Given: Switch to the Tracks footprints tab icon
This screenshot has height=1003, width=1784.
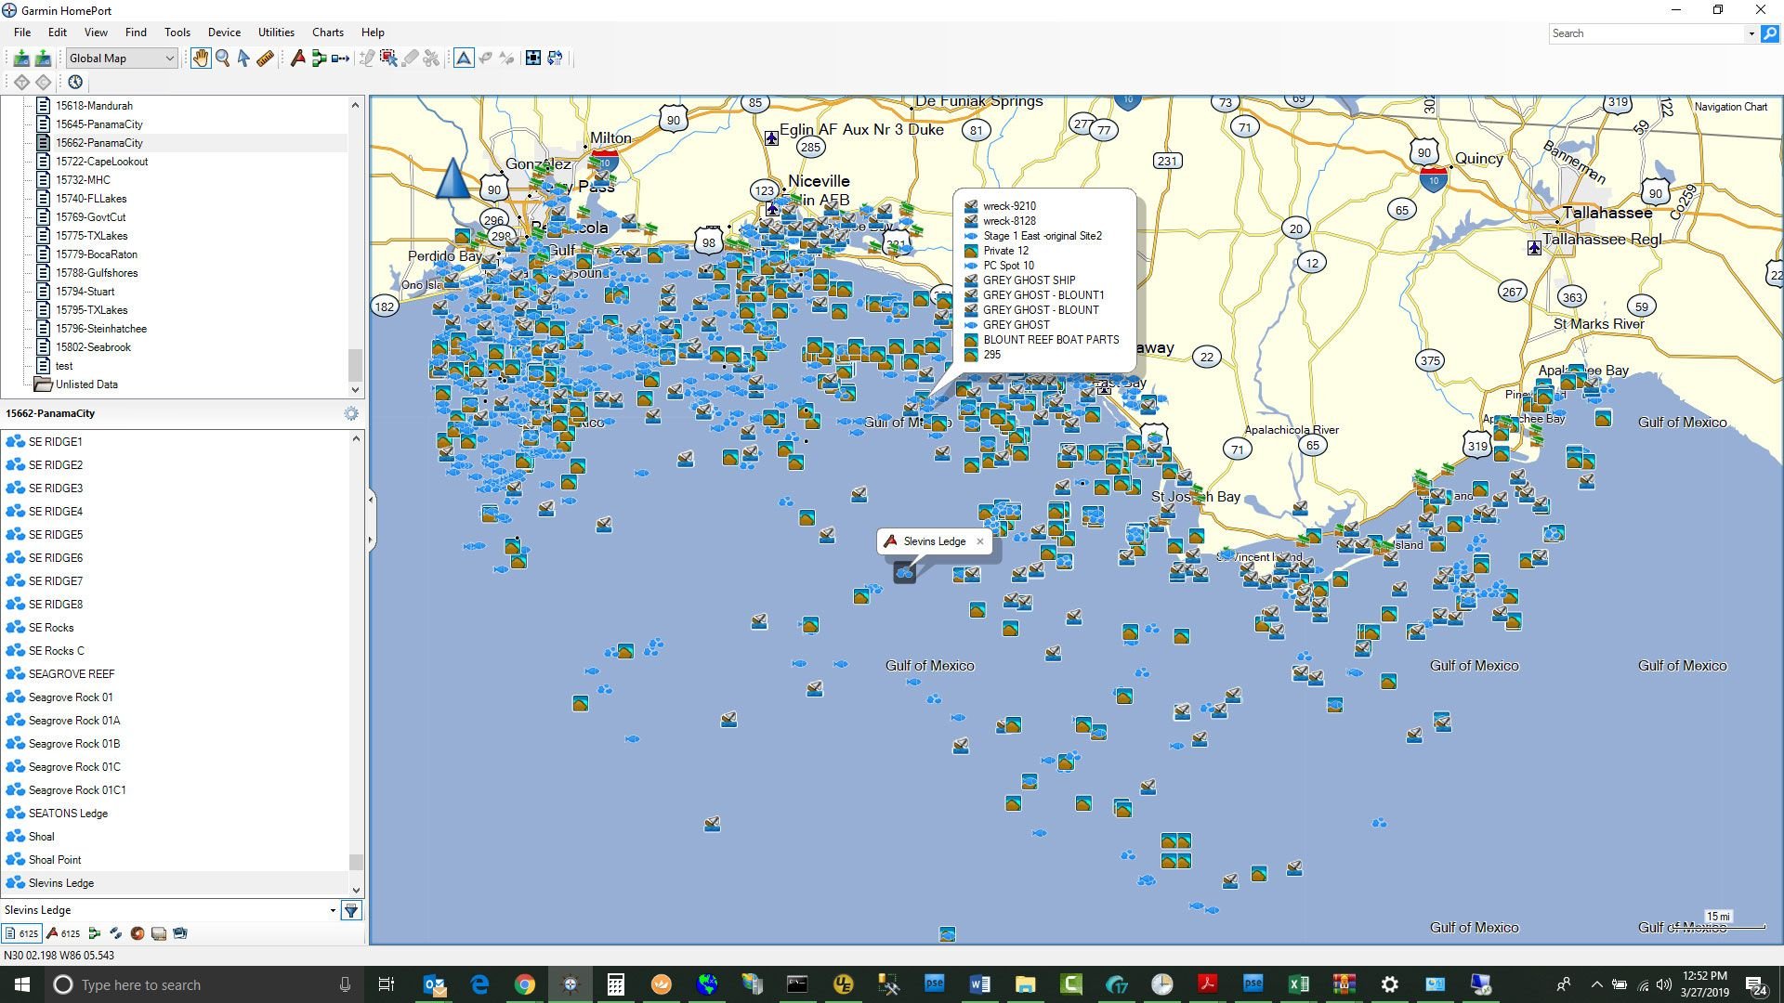Looking at the screenshot, I should point(115,934).
